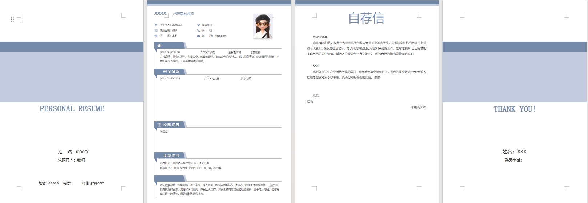Select the avatar photo on the resume
The height and width of the screenshot is (203, 588).
[263, 26]
